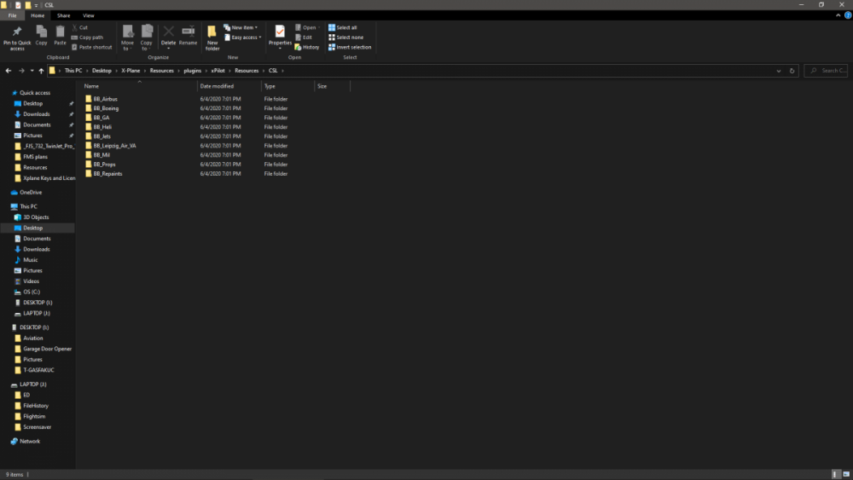Open address bar history dropdown

pyautogui.click(x=779, y=71)
